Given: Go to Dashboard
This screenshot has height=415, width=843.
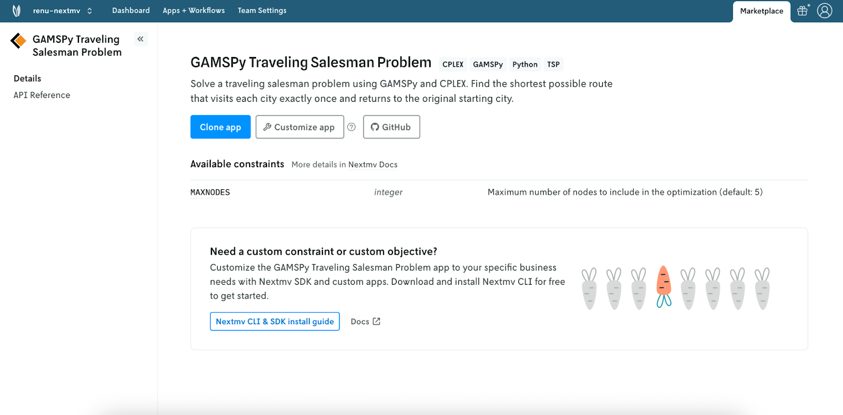Looking at the screenshot, I should (131, 11).
